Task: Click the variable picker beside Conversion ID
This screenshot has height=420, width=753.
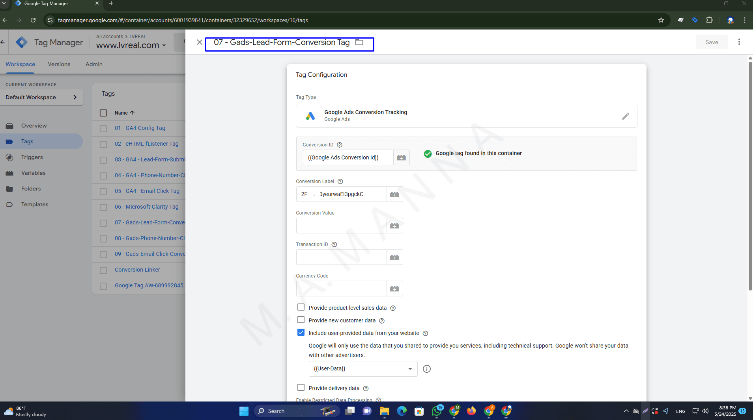Action: tap(401, 157)
